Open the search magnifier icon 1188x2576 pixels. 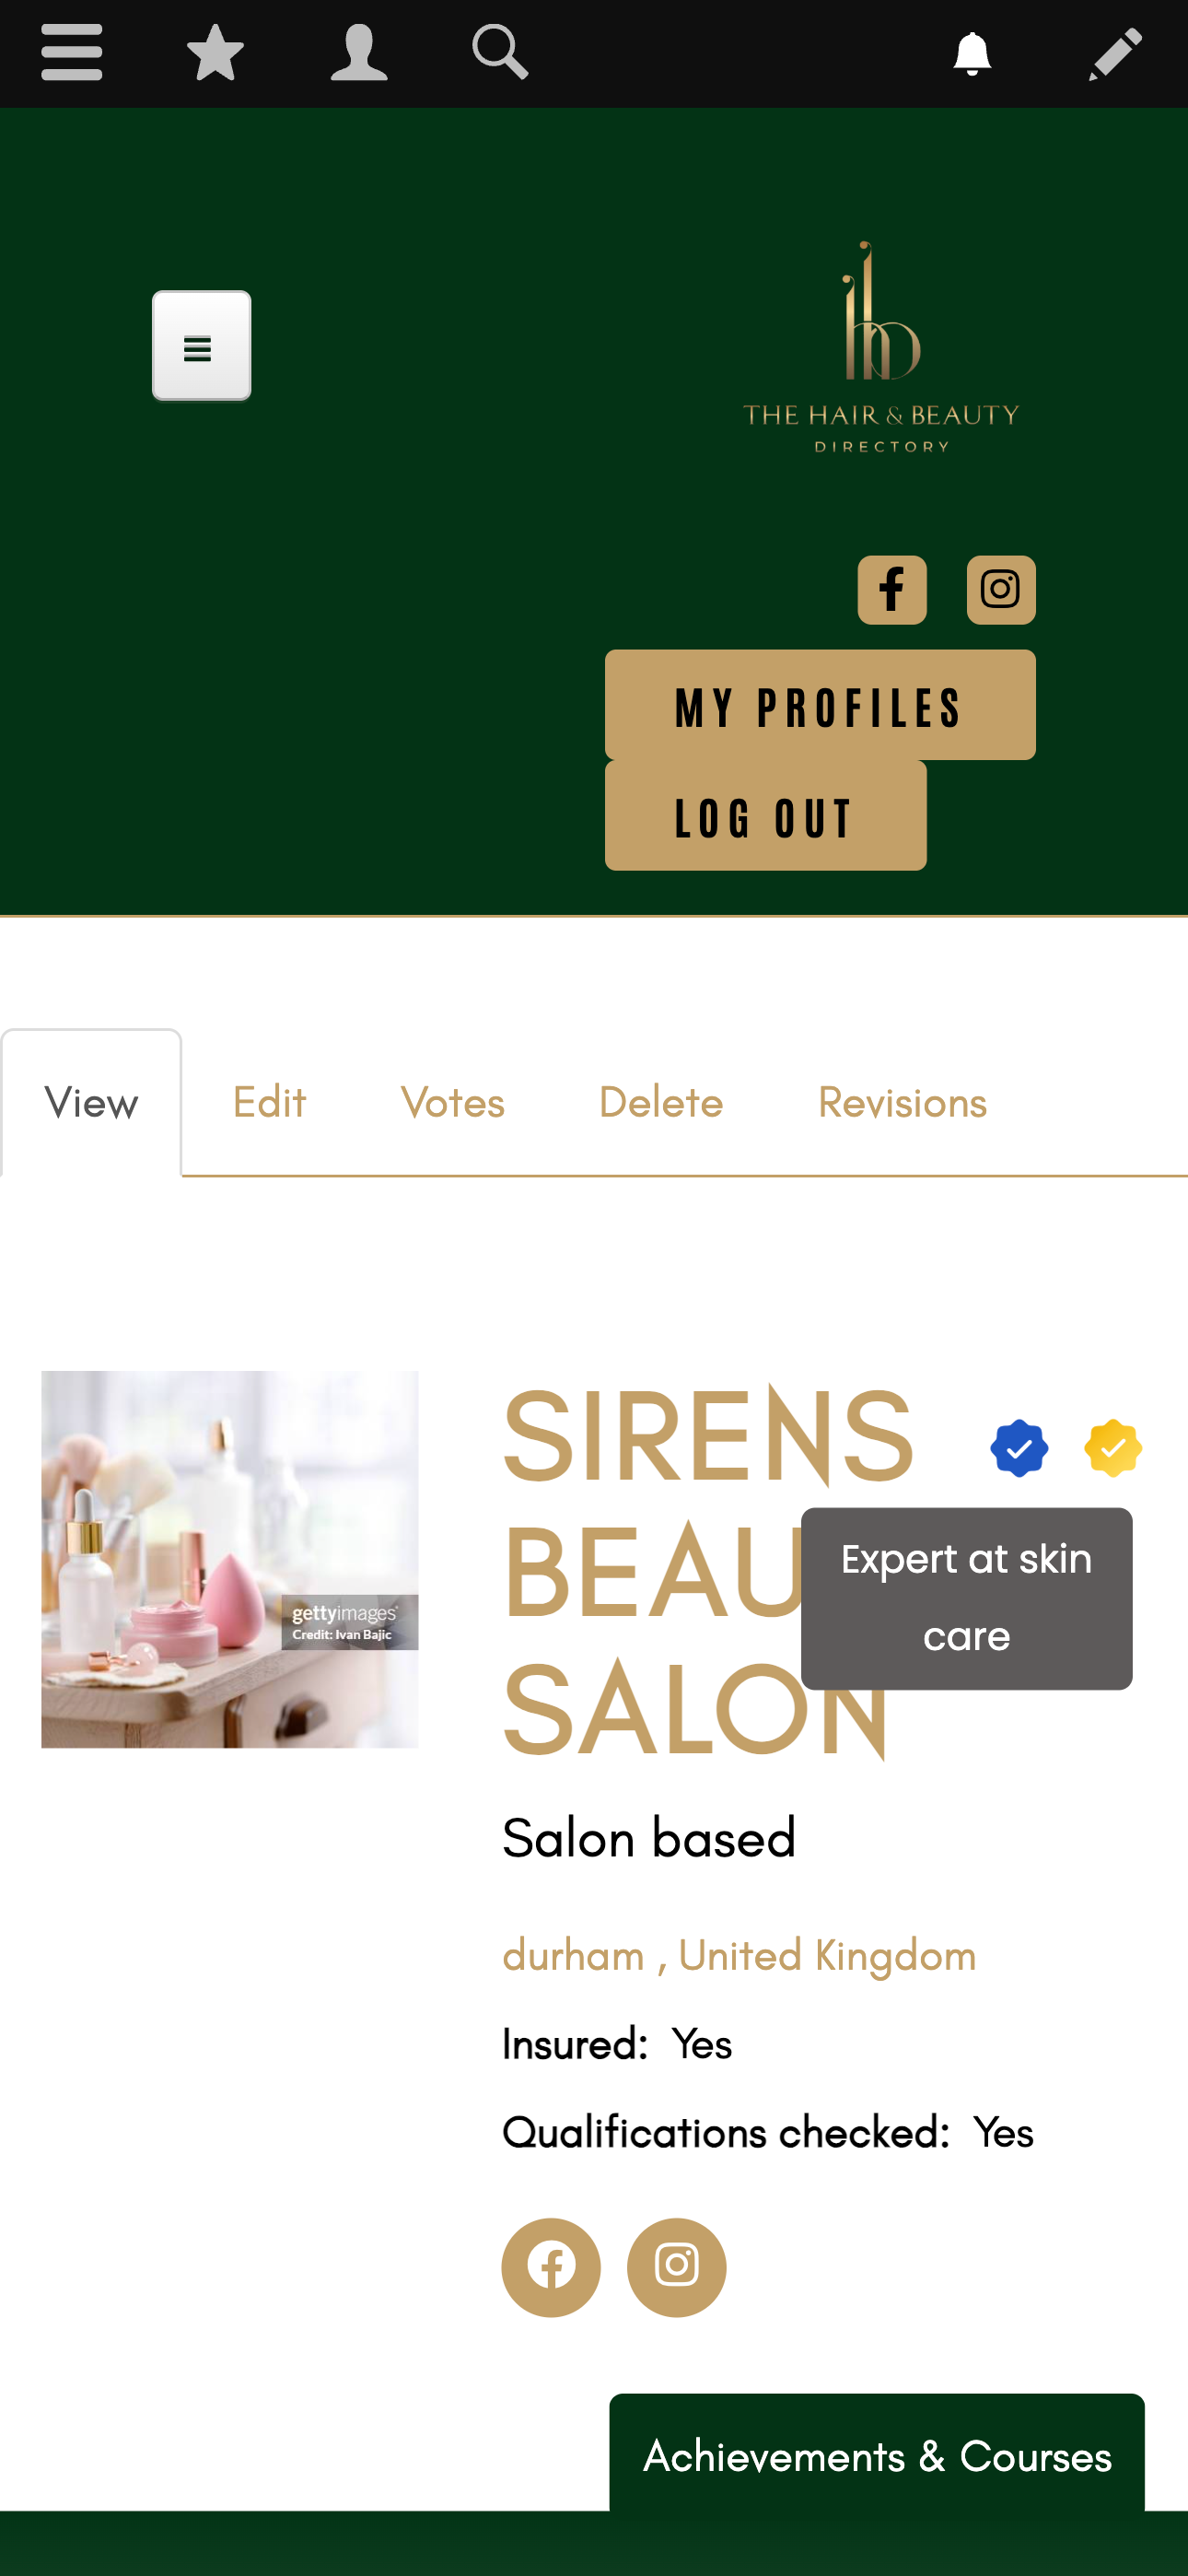(x=500, y=53)
